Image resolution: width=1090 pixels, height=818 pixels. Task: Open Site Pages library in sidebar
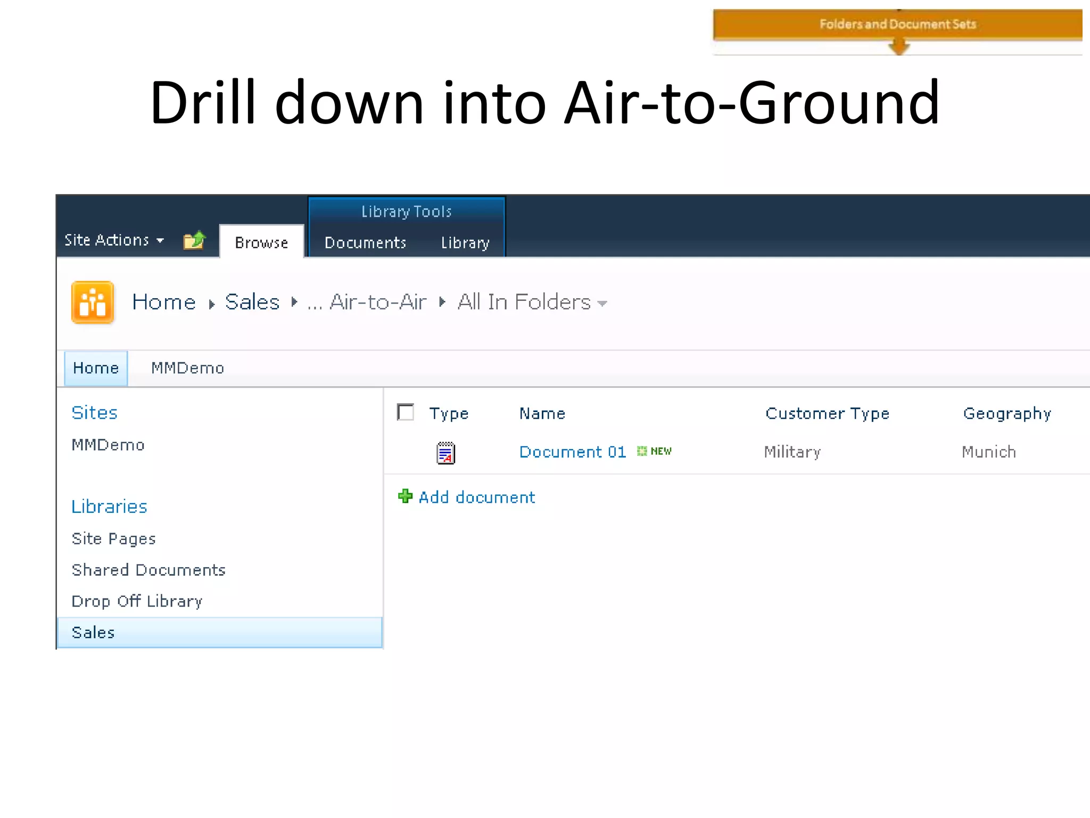click(x=113, y=538)
